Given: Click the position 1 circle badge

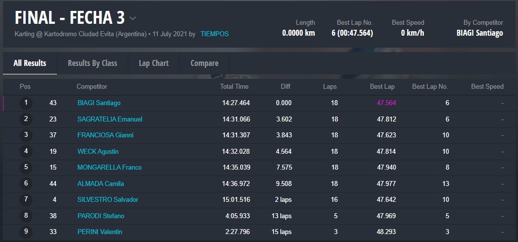Looking at the screenshot, I should click(x=26, y=103).
